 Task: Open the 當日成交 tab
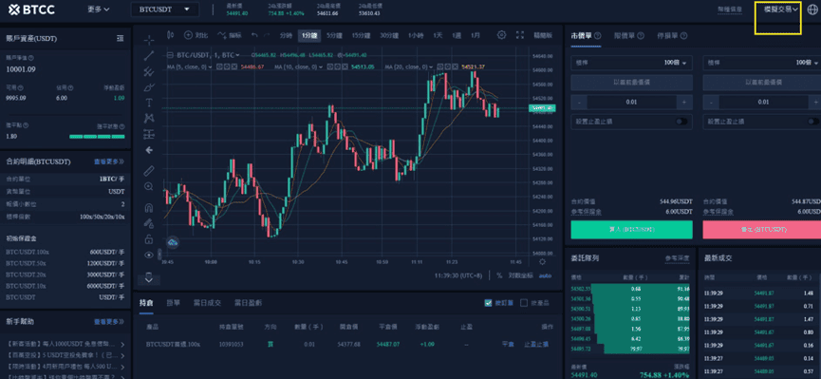[x=206, y=303]
